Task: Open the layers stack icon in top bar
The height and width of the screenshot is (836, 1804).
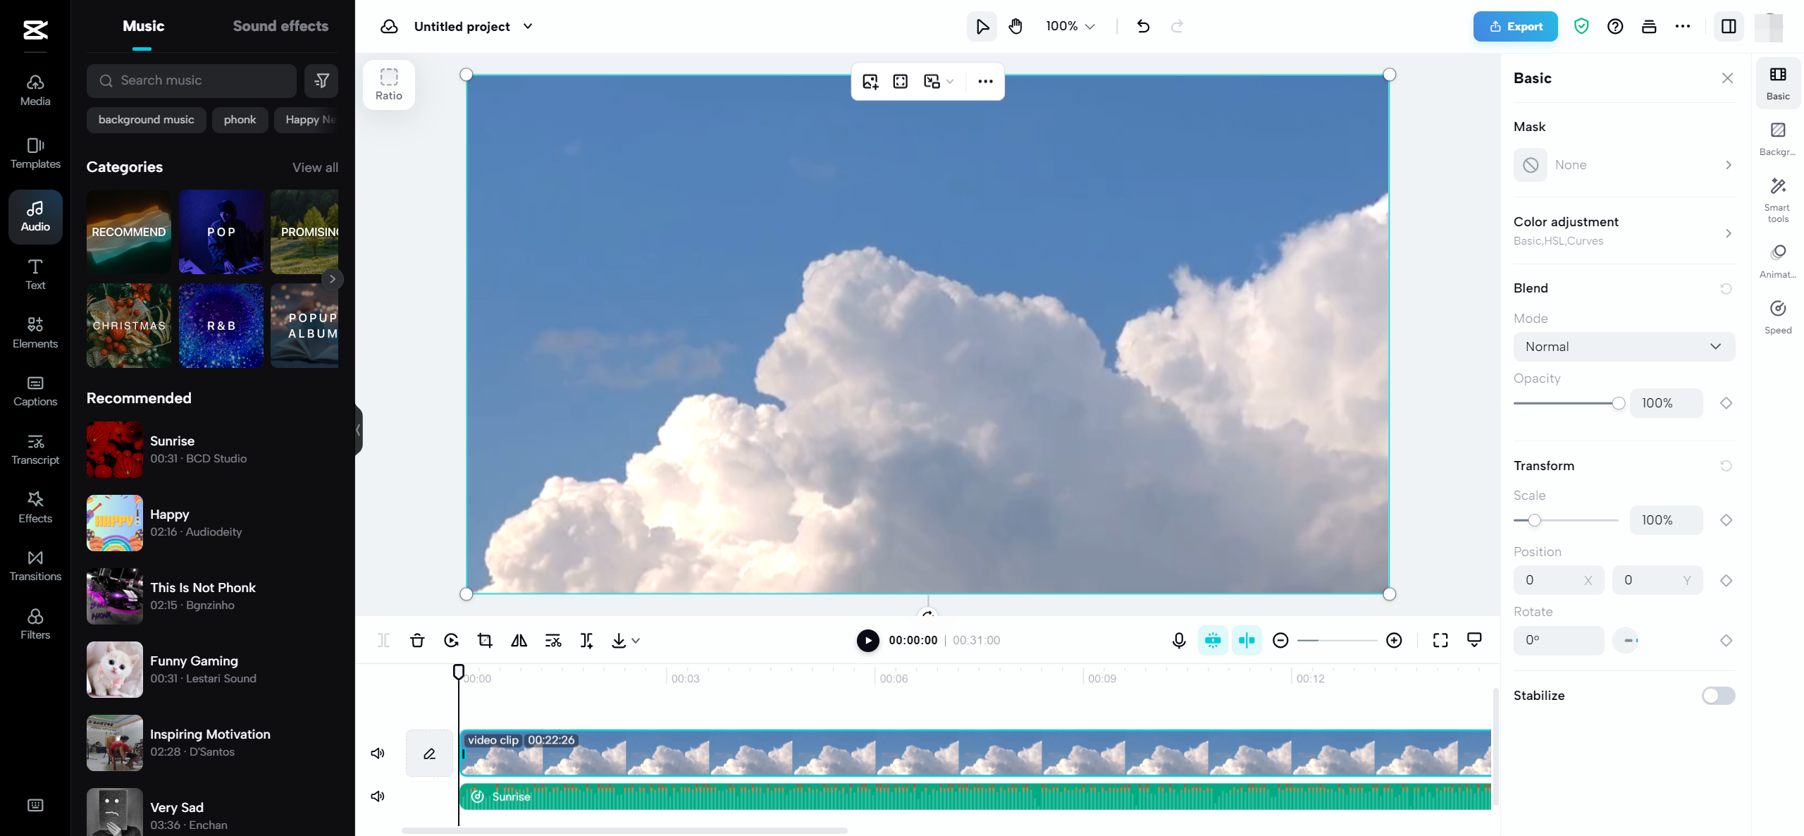Action: 1649,27
